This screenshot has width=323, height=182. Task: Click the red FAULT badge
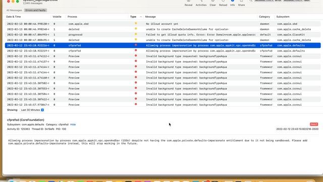tap(314, 124)
